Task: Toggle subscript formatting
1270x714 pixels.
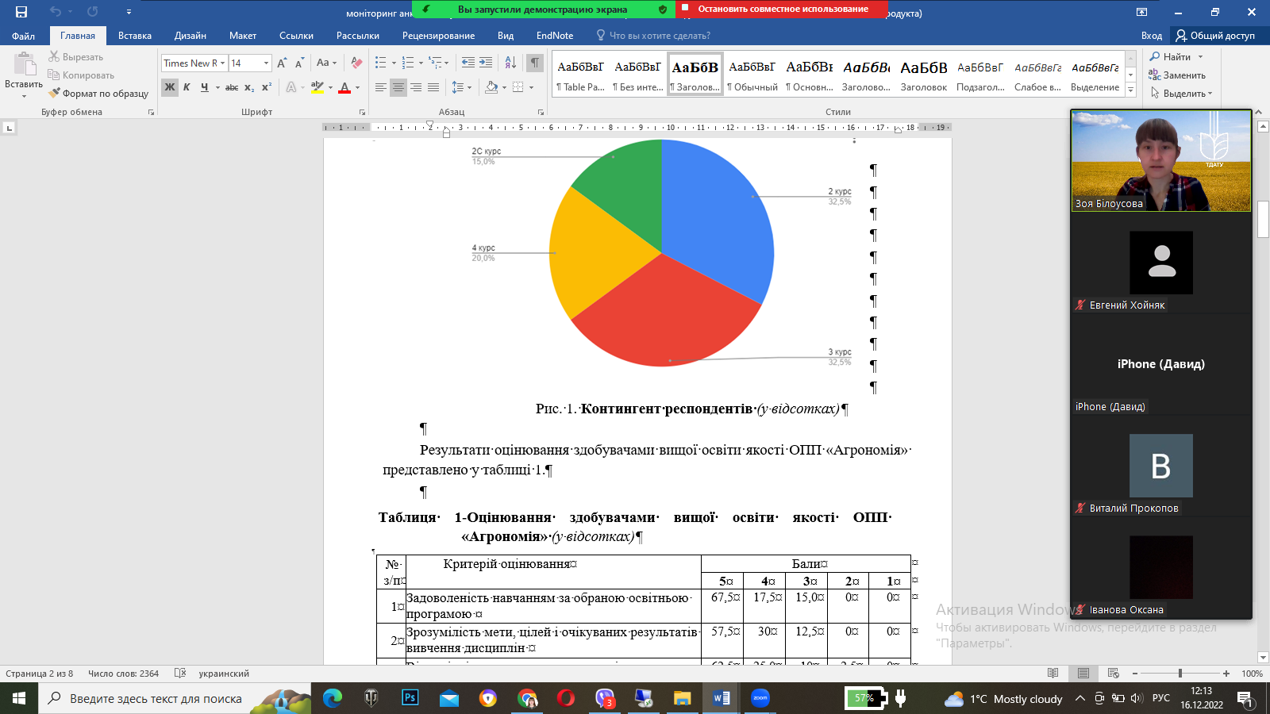Action: (249, 87)
